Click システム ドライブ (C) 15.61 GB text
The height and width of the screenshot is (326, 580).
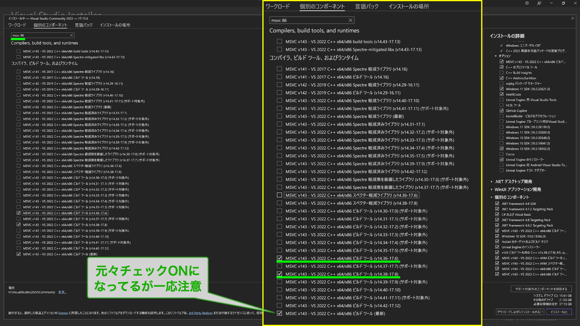pos(552,296)
